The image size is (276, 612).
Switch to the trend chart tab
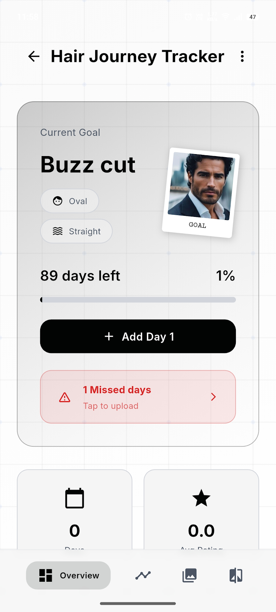point(143,575)
